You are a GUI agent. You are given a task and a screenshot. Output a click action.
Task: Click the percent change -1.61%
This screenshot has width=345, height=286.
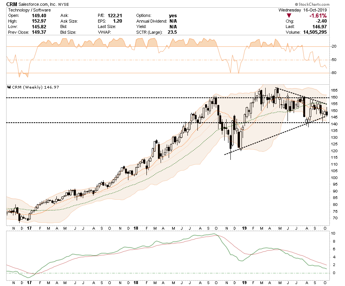[x=318, y=16]
